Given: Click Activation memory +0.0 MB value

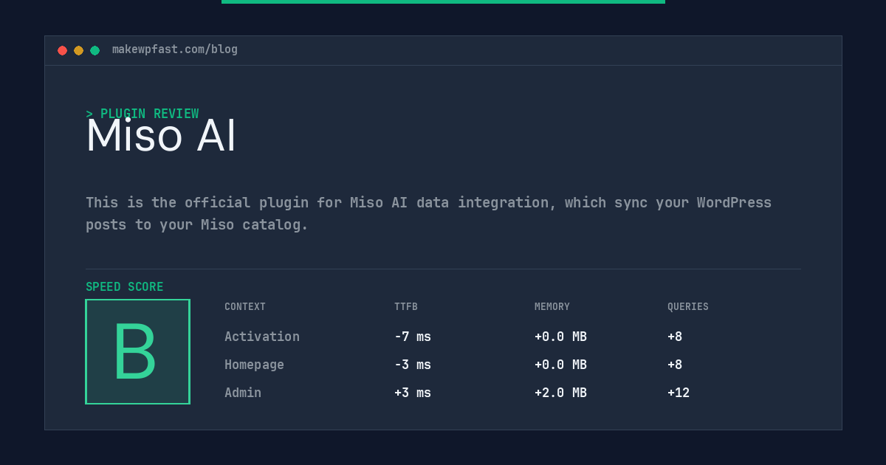Looking at the screenshot, I should (x=560, y=337).
